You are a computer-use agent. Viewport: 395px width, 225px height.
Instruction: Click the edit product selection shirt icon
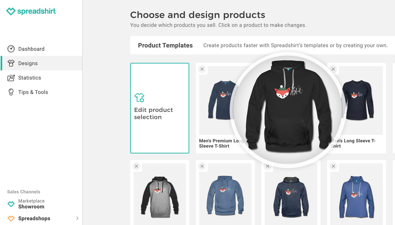tap(139, 98)
